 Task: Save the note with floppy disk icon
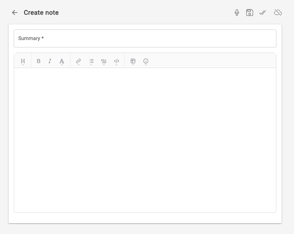coord(250,13)
